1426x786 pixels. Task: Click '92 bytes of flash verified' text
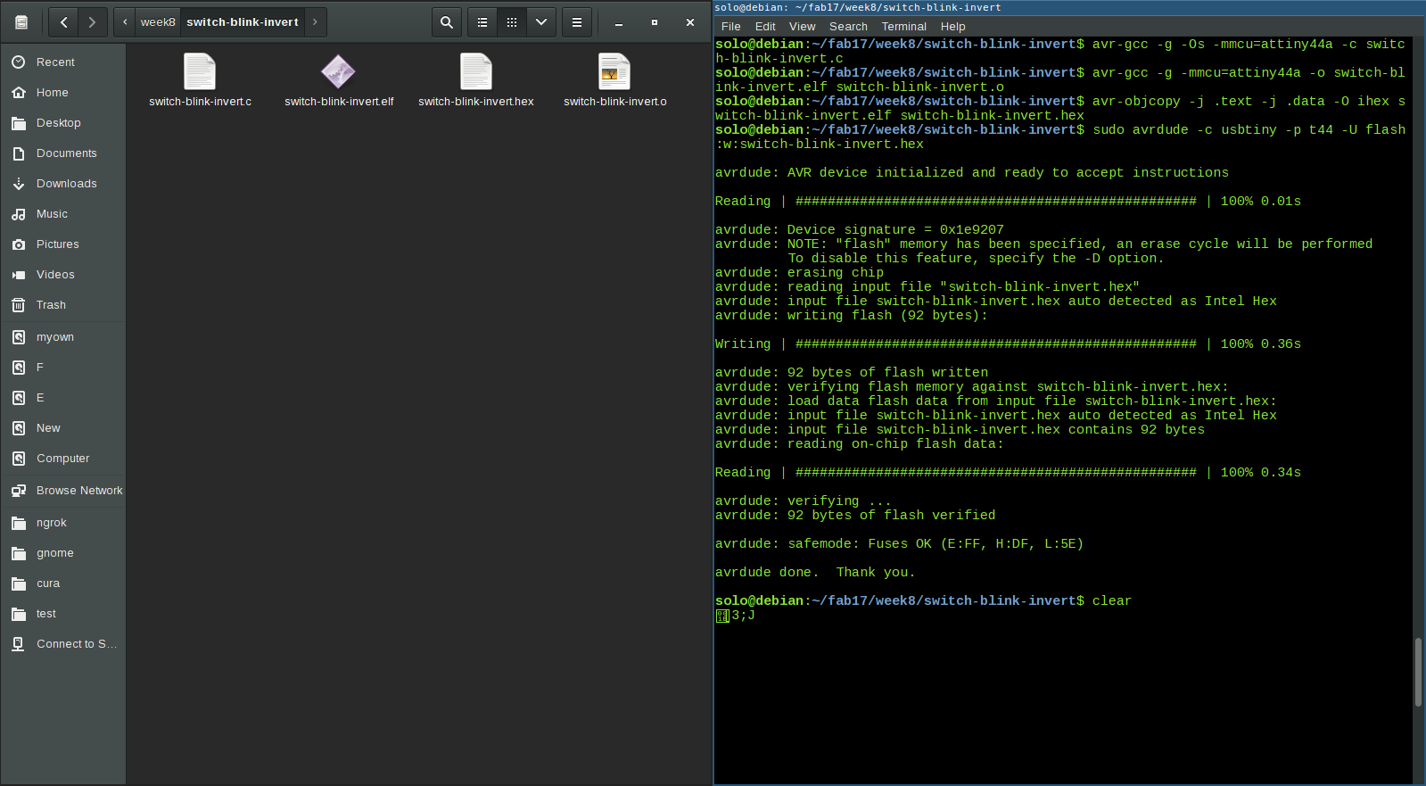[891, 516]
